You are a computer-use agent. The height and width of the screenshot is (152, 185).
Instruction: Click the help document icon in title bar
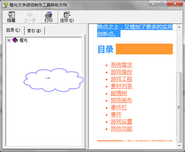[5, 5]
